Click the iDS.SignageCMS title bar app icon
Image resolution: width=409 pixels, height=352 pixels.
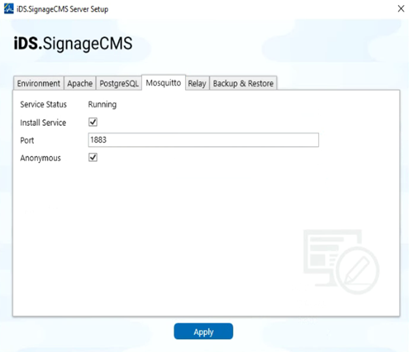tap(8, 9)
